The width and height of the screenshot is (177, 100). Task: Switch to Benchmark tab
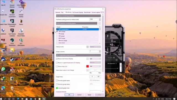coord(87,12)
